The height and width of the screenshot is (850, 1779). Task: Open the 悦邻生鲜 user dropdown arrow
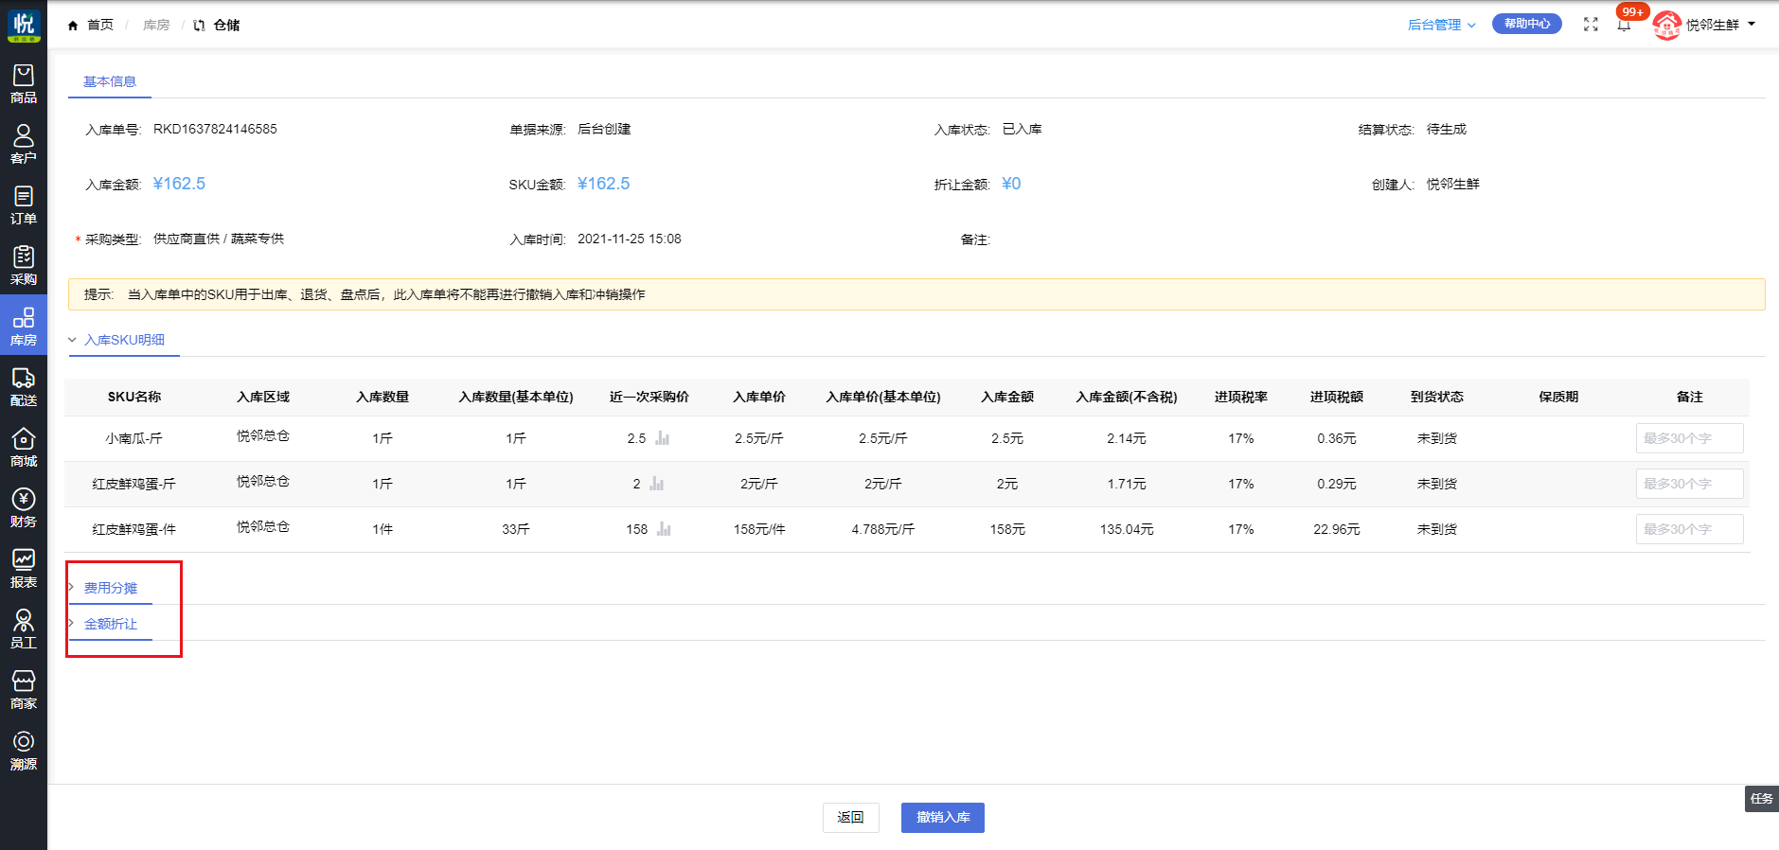pyautogui.click(x=1752, y=24)
